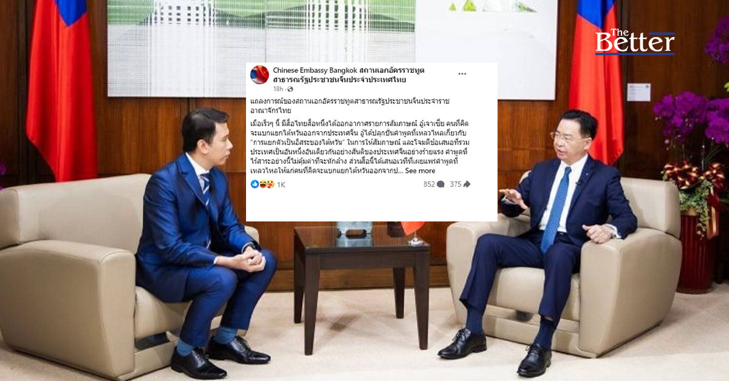
Task: Click The Better logo watermark
Action: (x=635, y=41)
